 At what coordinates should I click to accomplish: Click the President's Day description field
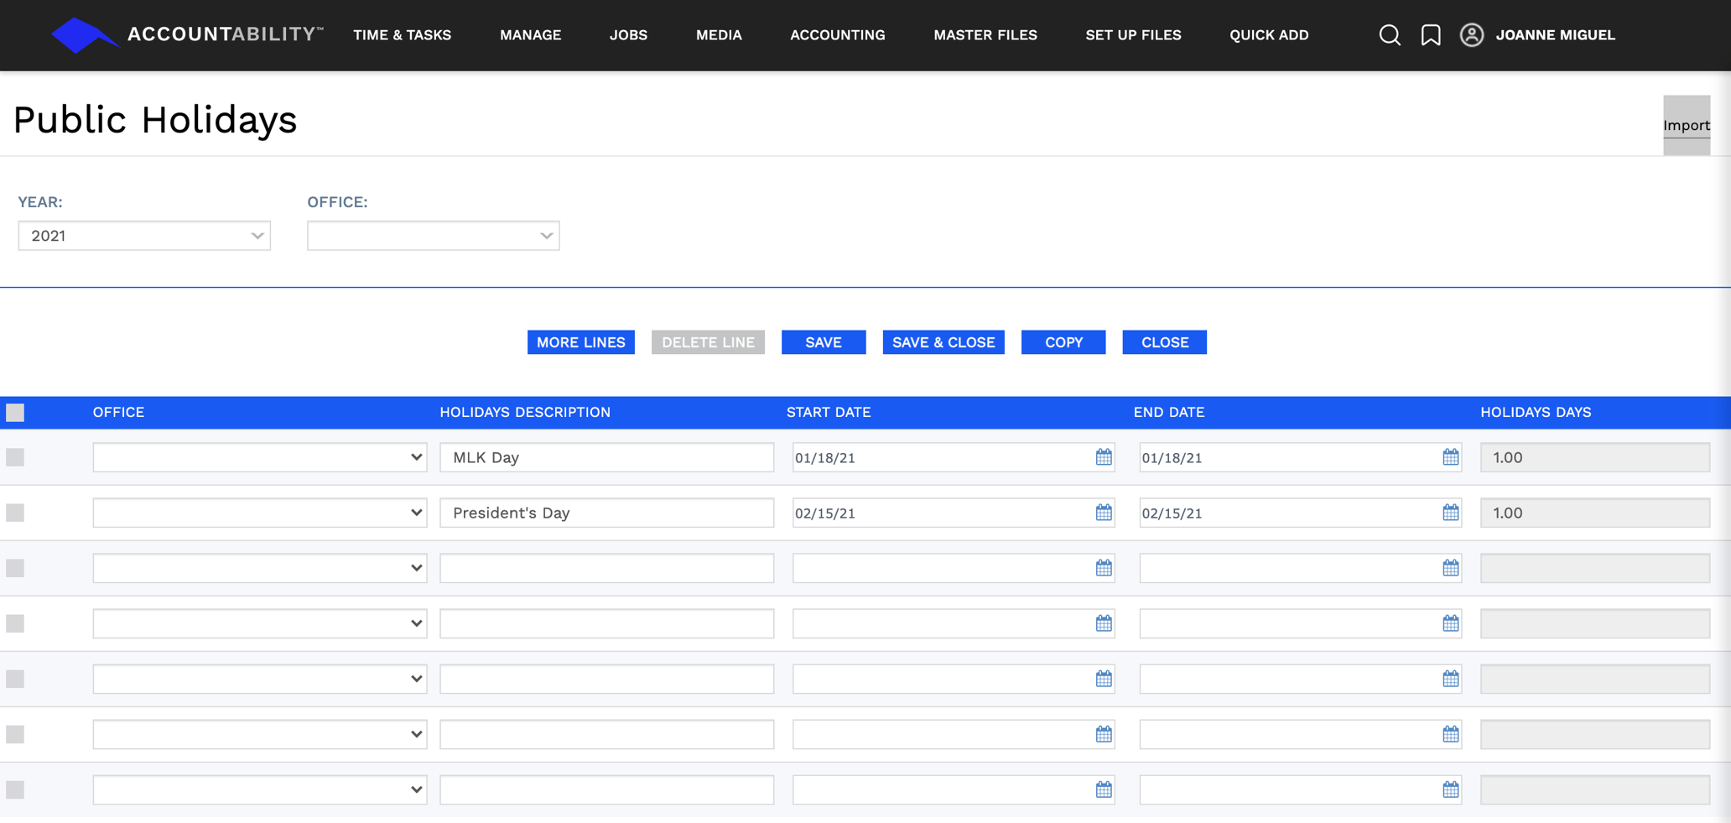606,513
